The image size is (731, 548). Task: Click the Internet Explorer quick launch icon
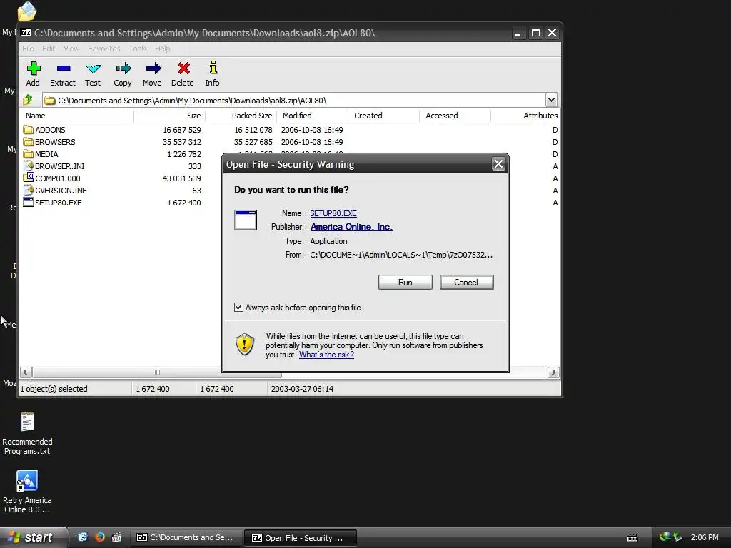(83, 537)
